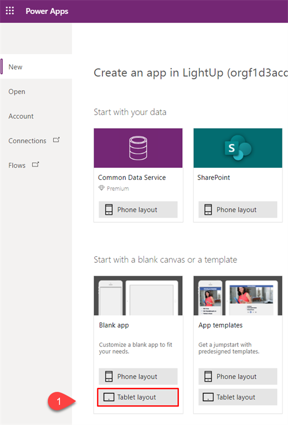The height and width of the screenshot is (425, 288).
Task: Click the 'Start with your data' heading
Action: coord(130,112)
